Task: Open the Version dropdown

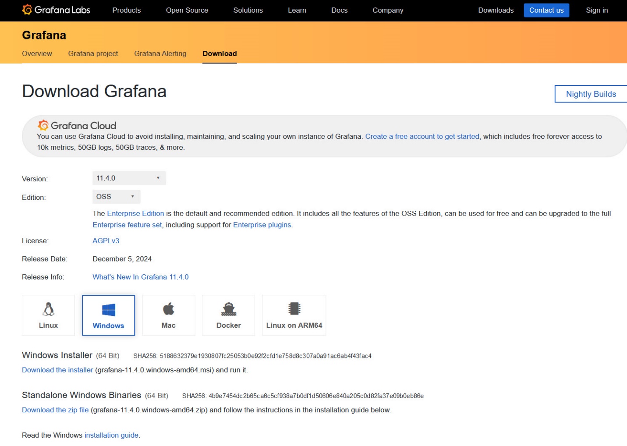Action: pos(129,178)
